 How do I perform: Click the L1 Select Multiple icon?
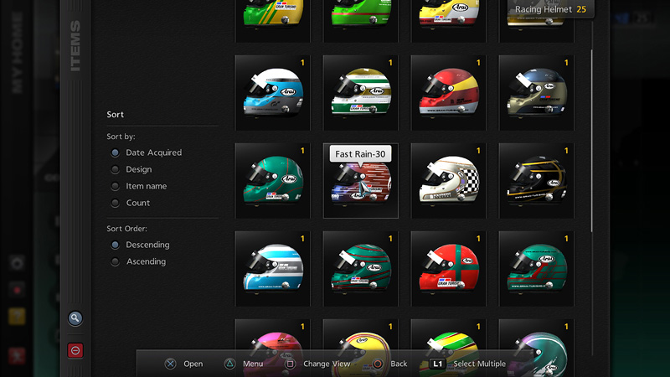click(x=437, y=364)
